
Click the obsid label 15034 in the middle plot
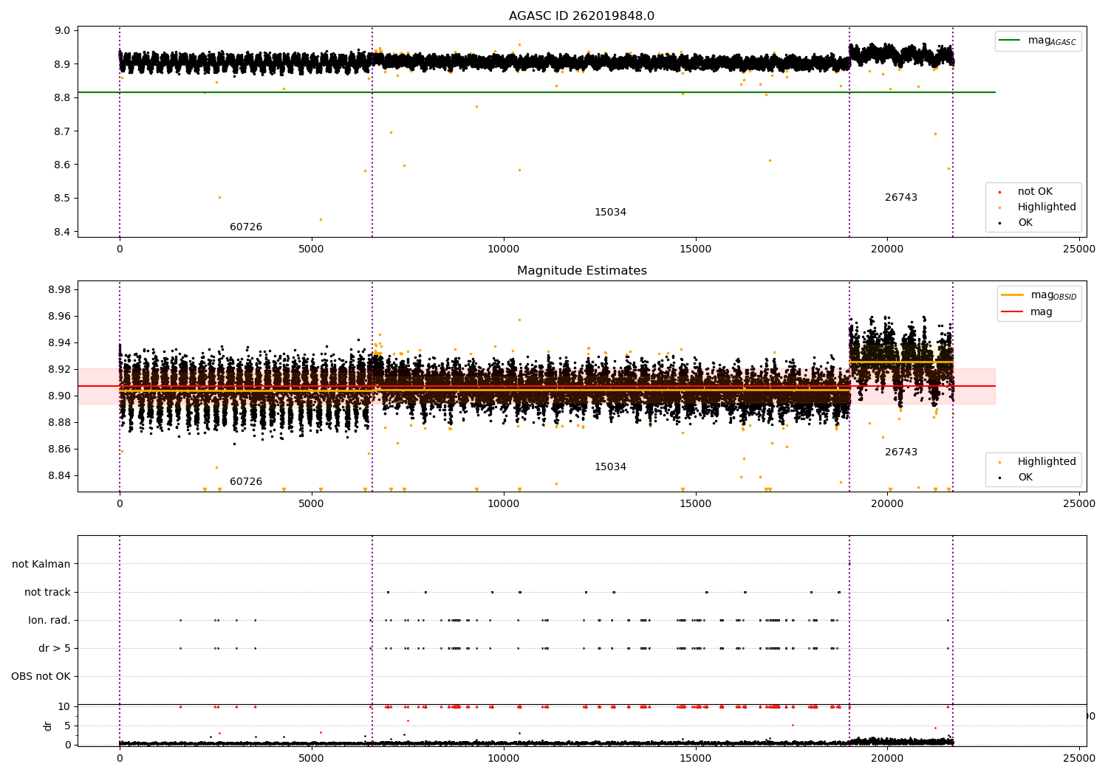(x=610, y=467)
